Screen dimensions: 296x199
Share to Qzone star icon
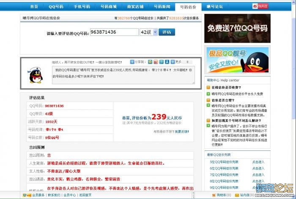(x=150, y=62)
